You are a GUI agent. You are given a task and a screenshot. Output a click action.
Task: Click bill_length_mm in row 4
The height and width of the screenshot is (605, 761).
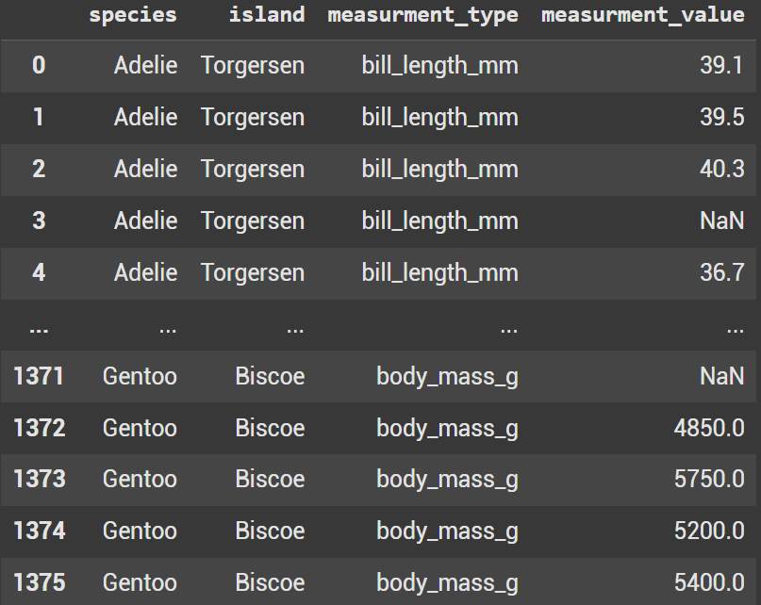(439, 272)
